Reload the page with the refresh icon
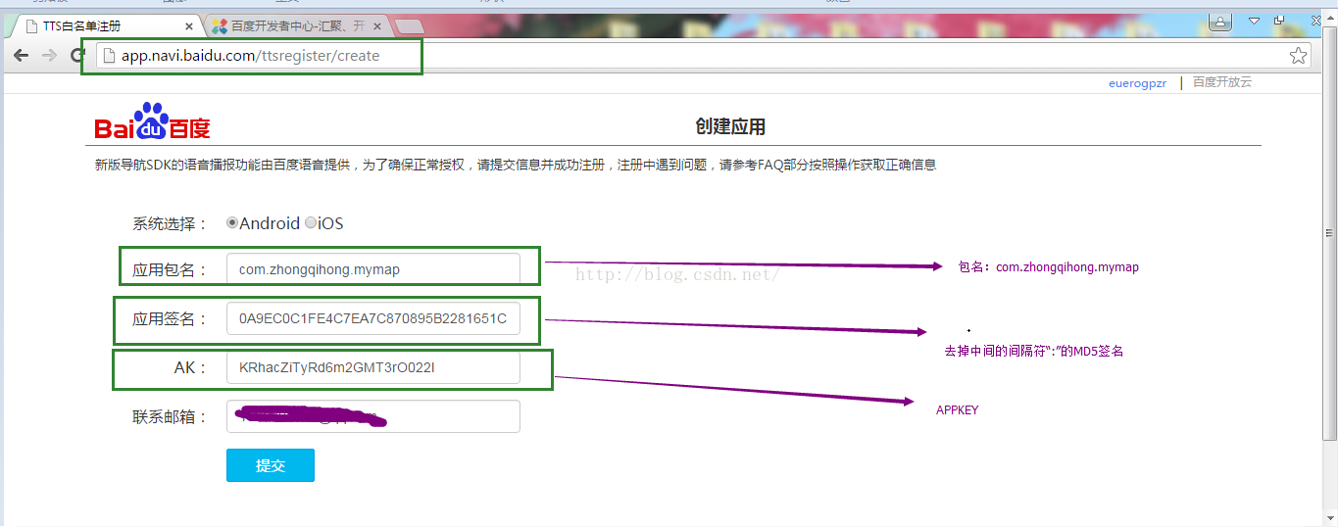Viewport: 1338px width, 527px height. (76, 56)
